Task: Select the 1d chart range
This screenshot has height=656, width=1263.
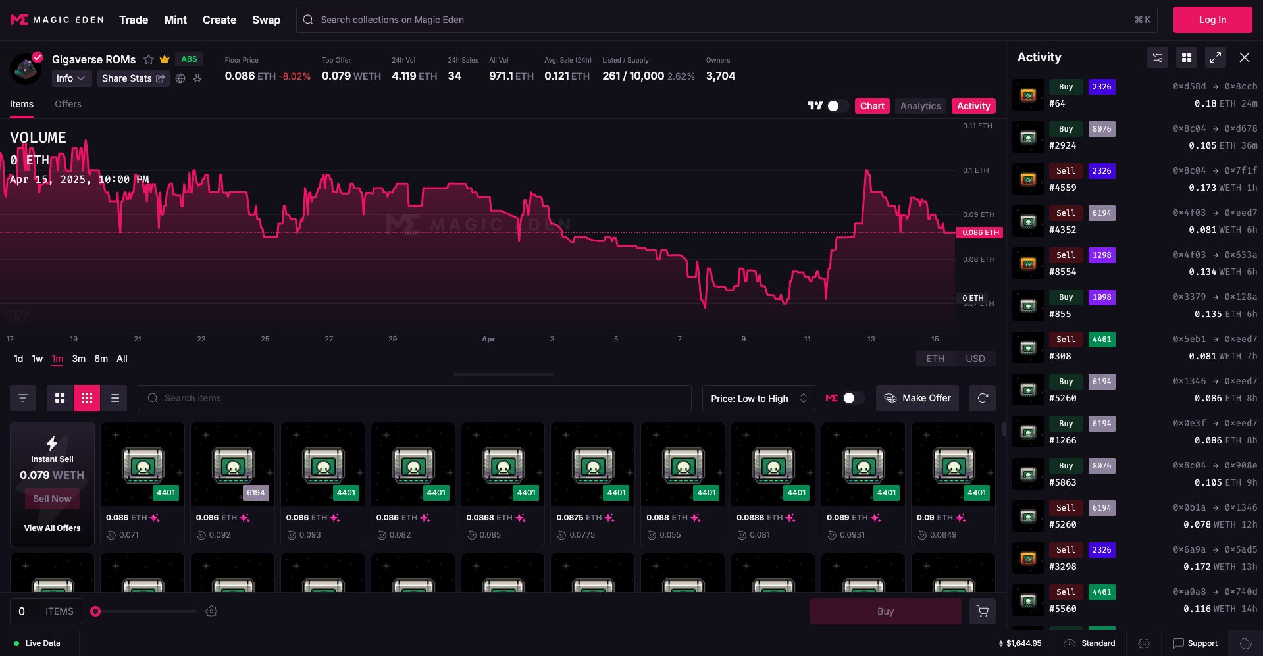Action: tap(18, 359)
